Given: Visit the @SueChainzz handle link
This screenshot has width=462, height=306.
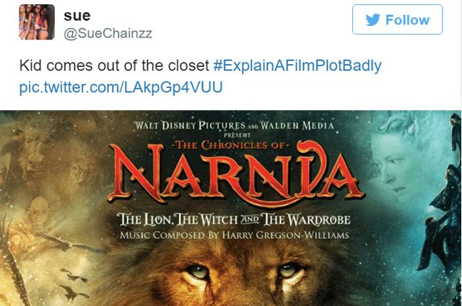Looking at the screenshot, I should point(108,34).
